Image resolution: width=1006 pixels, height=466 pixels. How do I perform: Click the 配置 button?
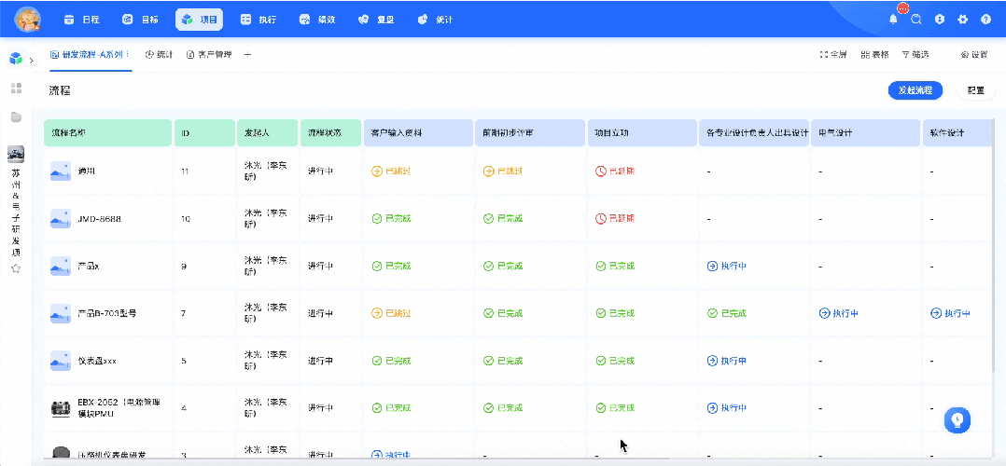coord(976,90)
